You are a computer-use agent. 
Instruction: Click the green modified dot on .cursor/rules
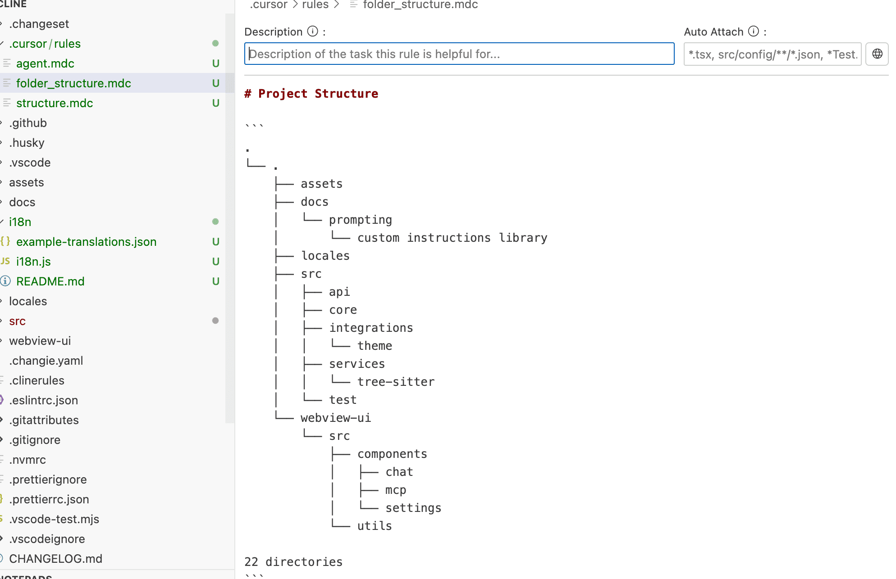215,44
